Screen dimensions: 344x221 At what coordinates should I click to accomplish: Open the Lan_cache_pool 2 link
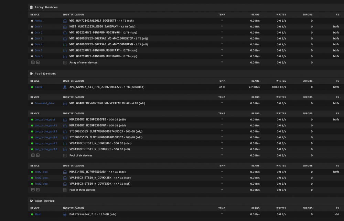(46, 126)
